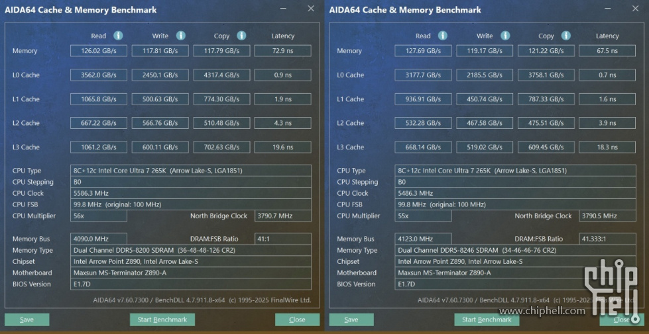Minimize the right AIDA64 window
The image size is (649, 334).
pos(608,9)
